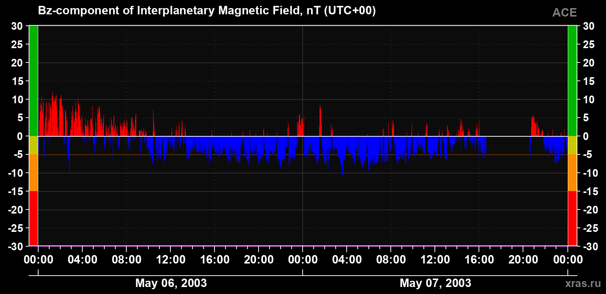The height and width of the screenshot is (294, 606).
Task: Select the orange band on the right scale
Action: point(572,173)
